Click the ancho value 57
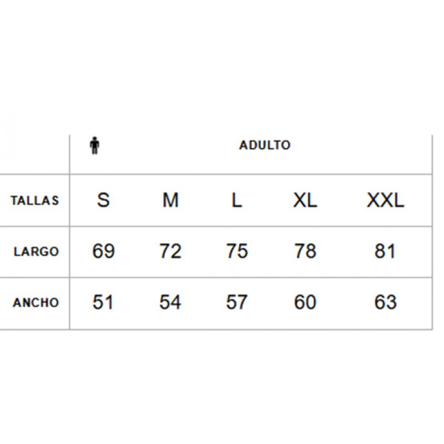Screen dimensions: 444x444 click(237, 302)
